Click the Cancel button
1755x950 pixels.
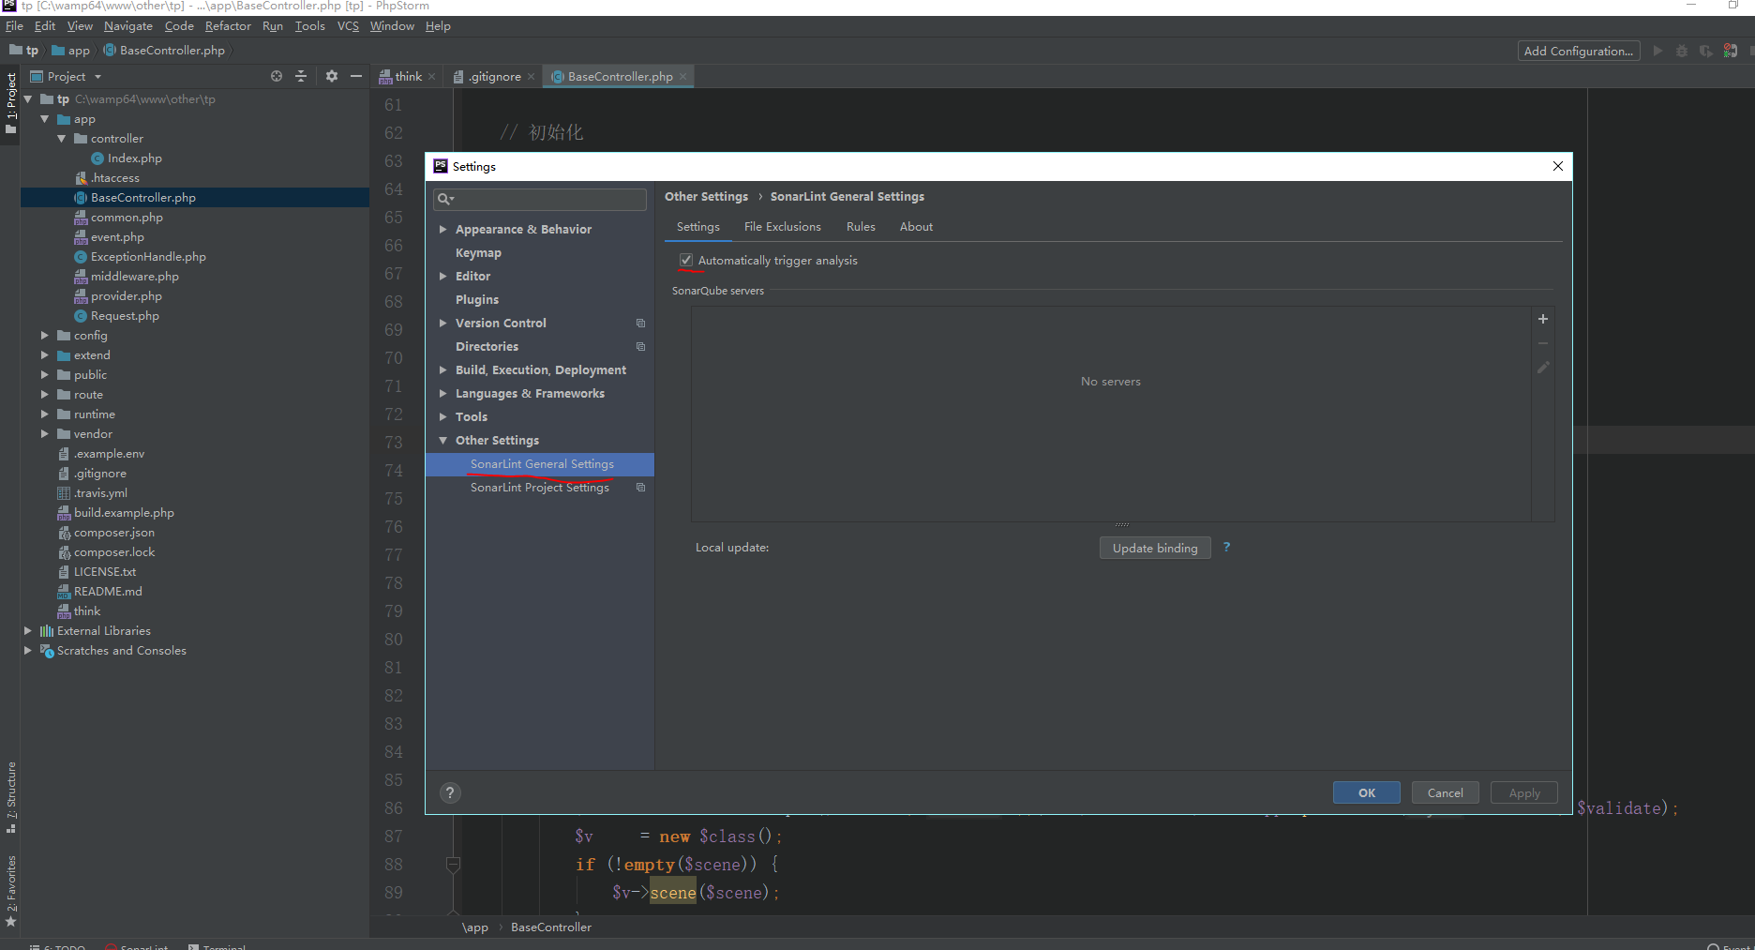[1446, 792]
